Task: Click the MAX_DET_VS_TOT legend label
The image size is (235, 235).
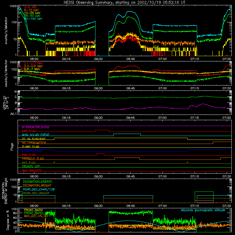Action: tap(36, 216)
